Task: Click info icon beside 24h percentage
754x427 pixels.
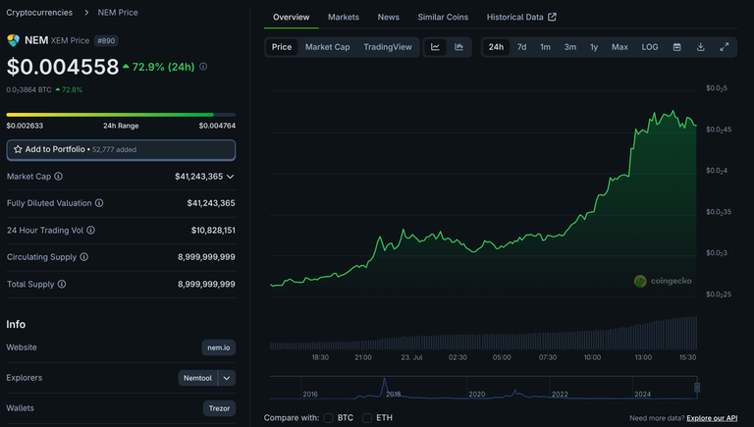Action: (x=203, y=67)
